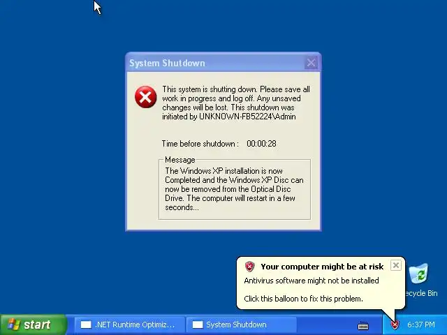Switch to .NET Runtime Optimization taskbar item

[x=129, y=325]
